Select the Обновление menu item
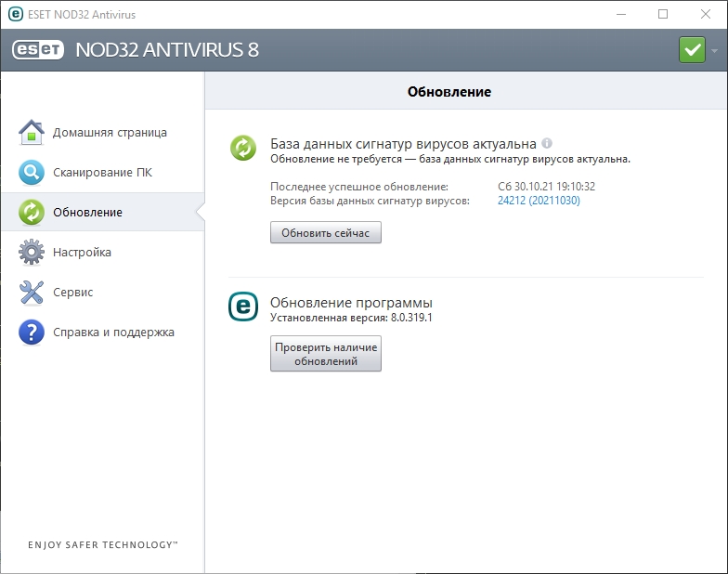 point(102,212)
